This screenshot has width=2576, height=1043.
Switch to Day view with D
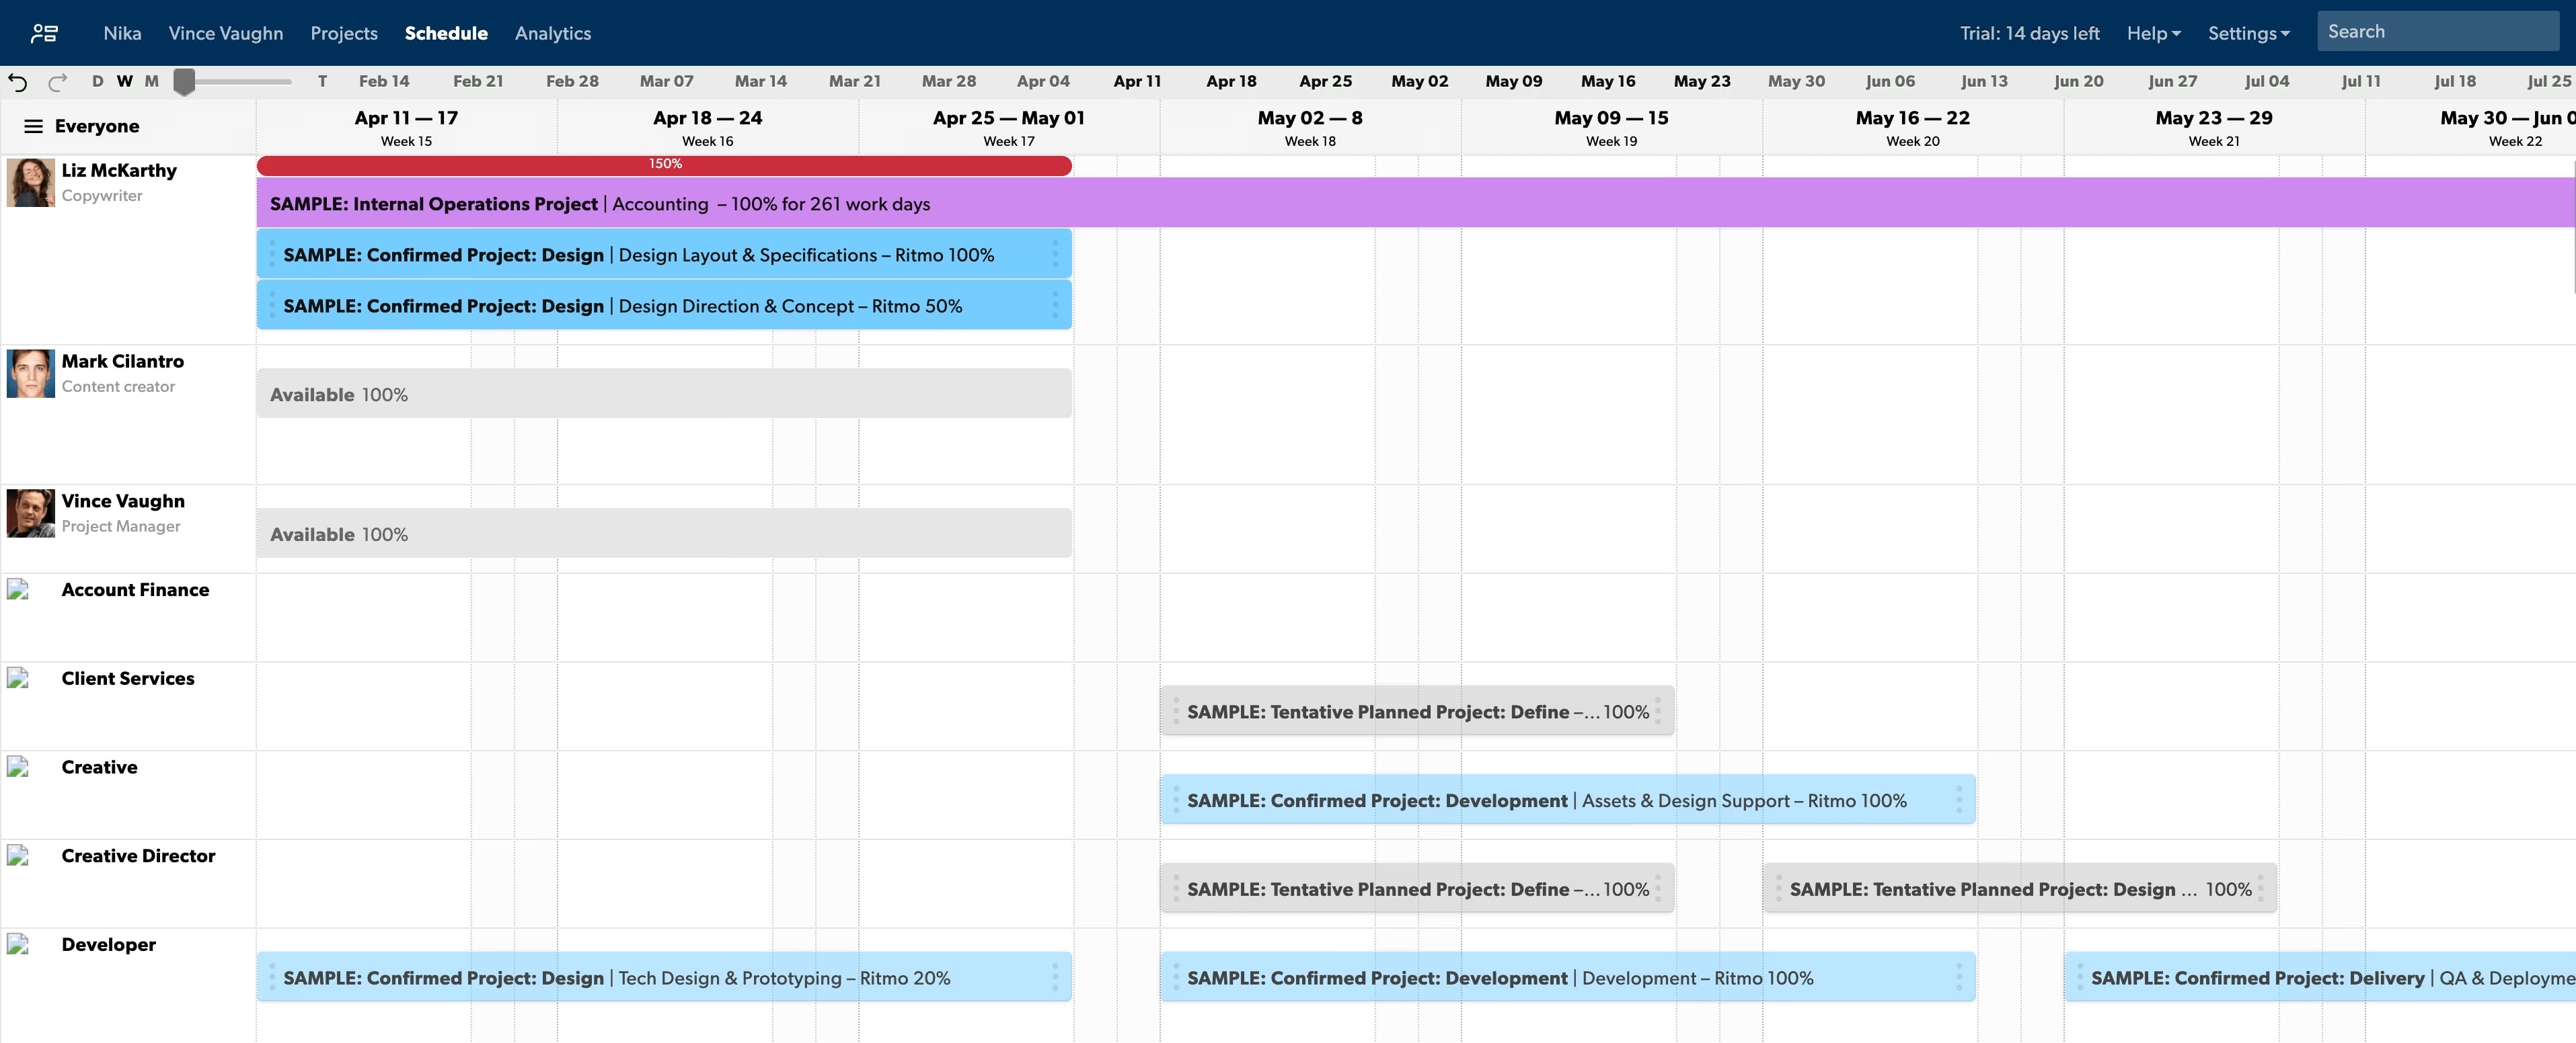coord(97,82)
